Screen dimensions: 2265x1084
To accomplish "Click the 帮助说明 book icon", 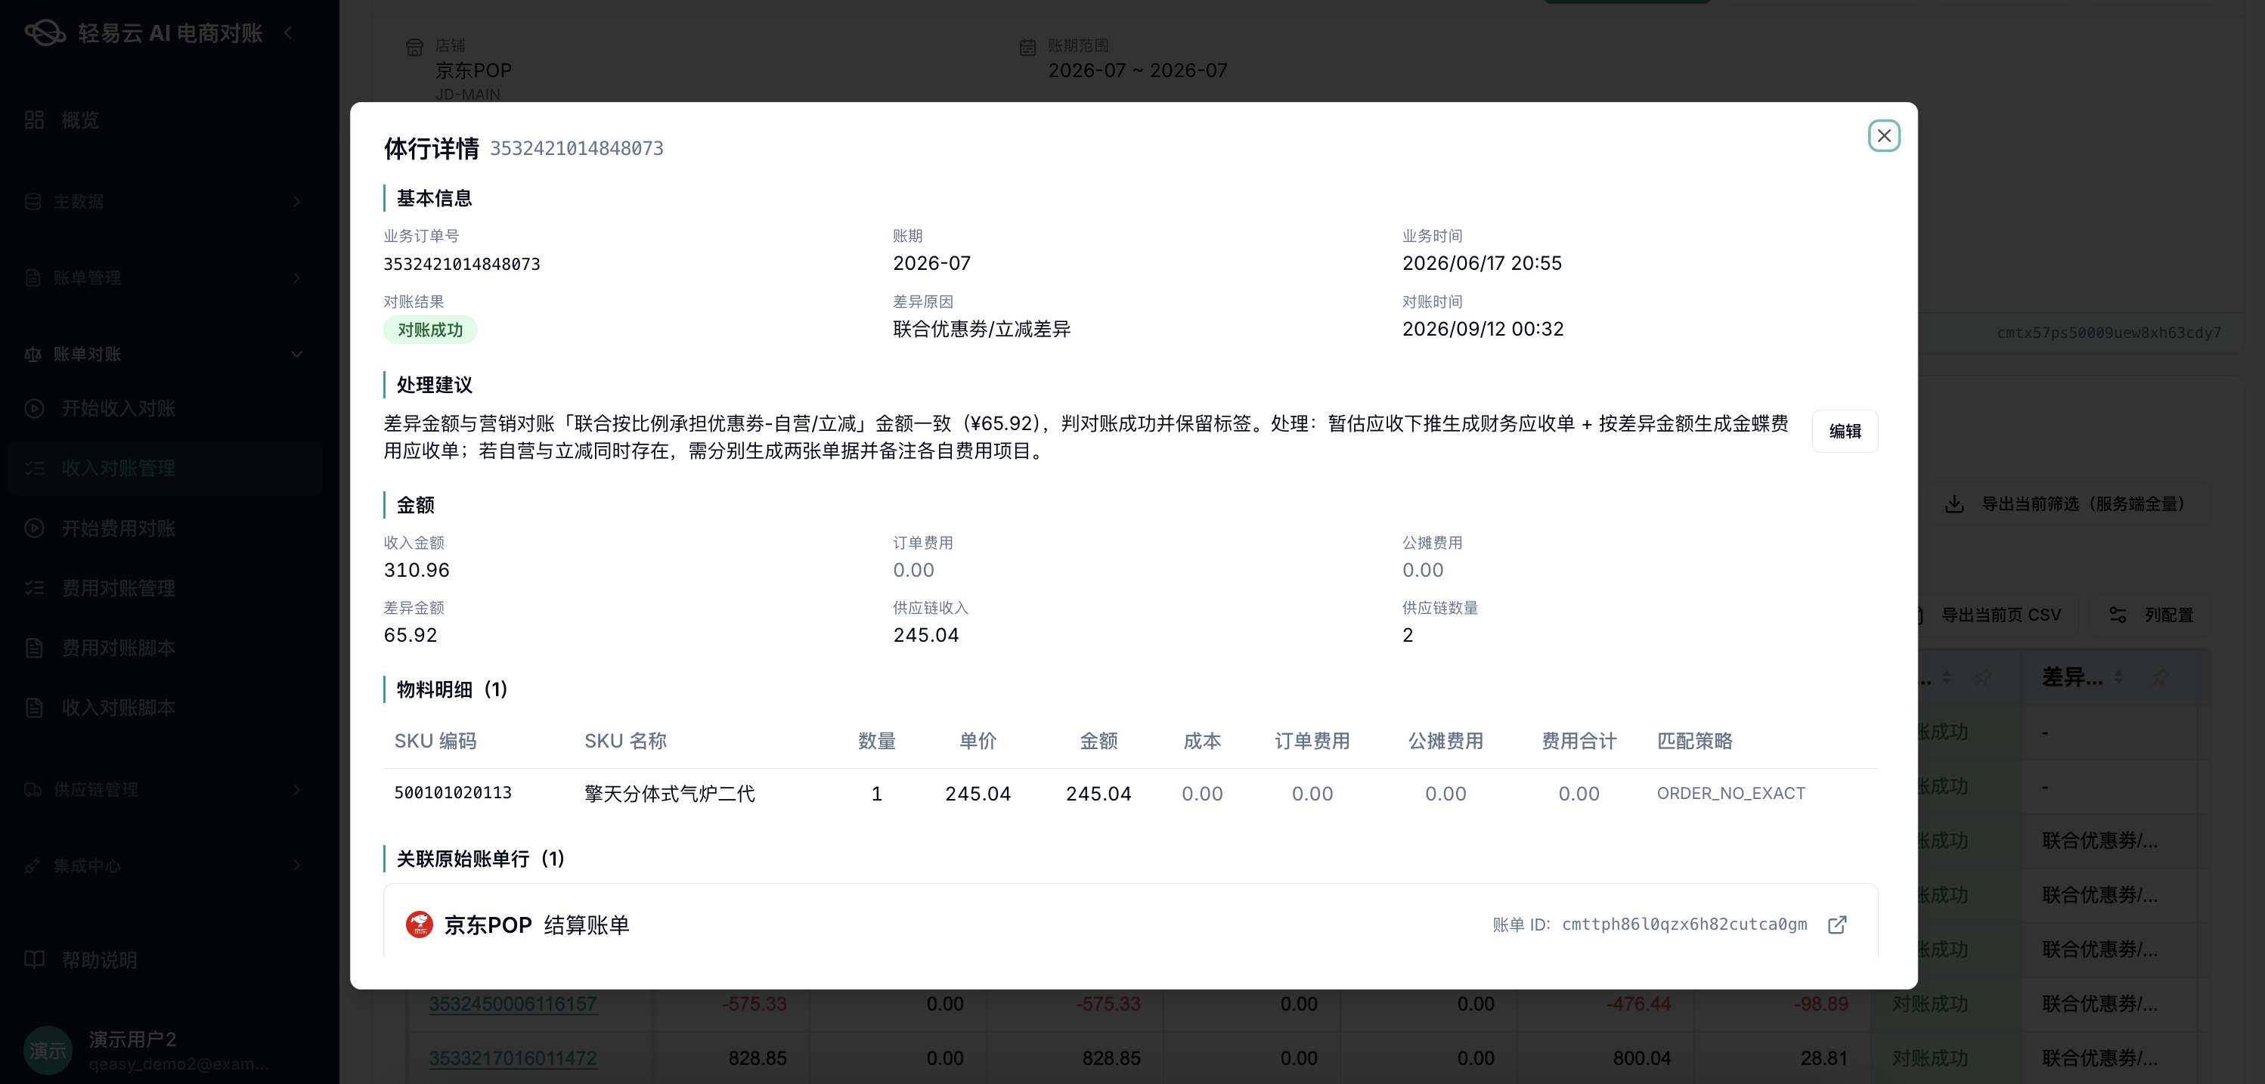I will point(34,959).
